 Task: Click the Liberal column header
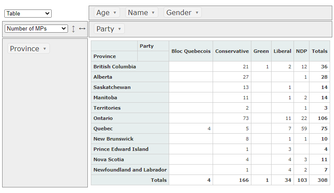(282, 51)
